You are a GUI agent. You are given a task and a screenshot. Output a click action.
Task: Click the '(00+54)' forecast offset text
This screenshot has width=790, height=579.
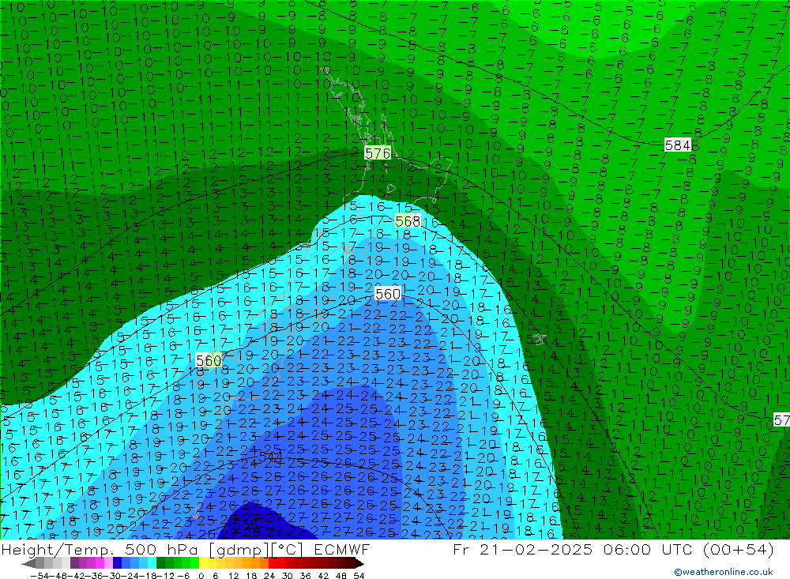[x=738, y=549]
